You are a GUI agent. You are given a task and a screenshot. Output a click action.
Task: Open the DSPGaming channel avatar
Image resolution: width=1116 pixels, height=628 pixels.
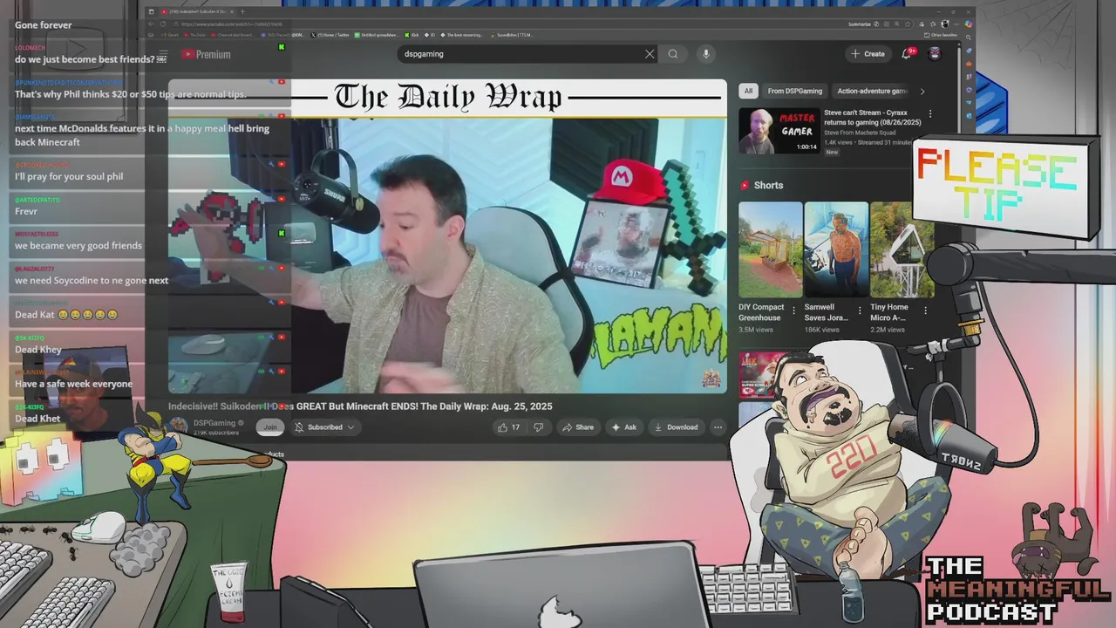click(179, 427)
